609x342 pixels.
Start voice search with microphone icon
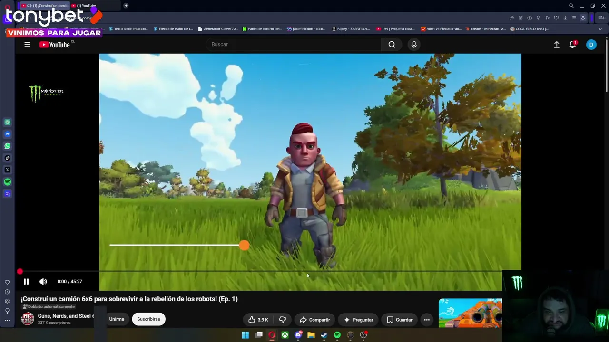click(414, 44)
